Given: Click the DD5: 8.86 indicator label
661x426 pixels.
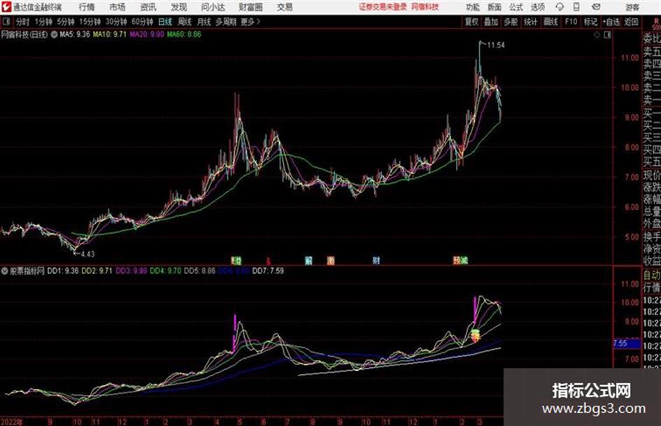Looking at the screenshot, I should [200, 271].
